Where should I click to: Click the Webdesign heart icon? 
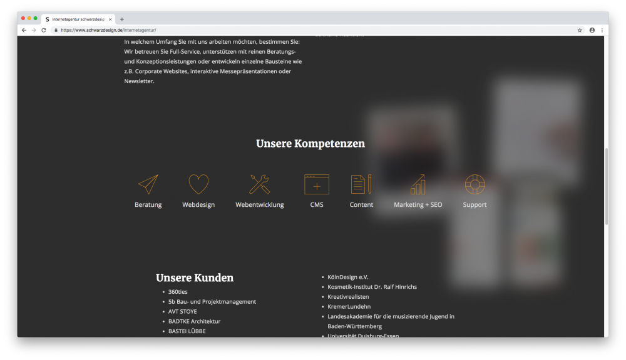198,184
